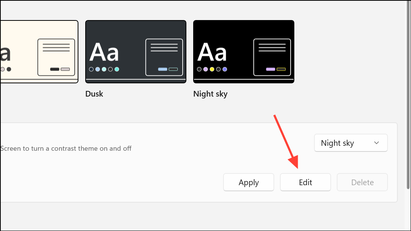Select the Night sky contrast theme thumbnail

[x=244, y=52]
